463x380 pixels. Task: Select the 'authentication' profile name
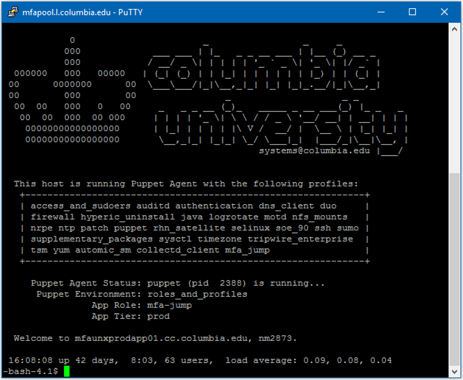click(214, 206)
